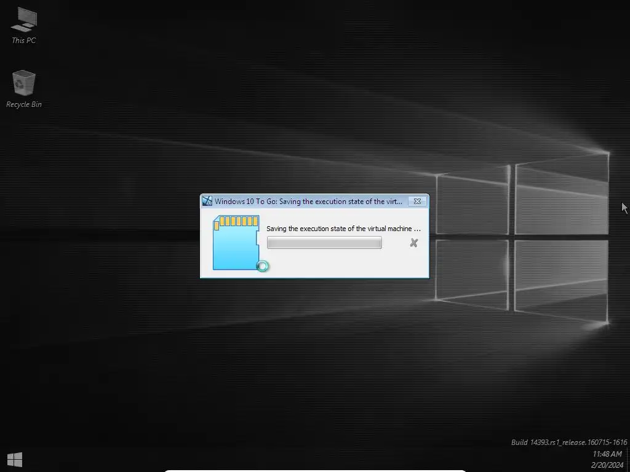Click the dialog title 'Windows 10 To Go'
The image size is (630, 472).
tap(308, 202)
